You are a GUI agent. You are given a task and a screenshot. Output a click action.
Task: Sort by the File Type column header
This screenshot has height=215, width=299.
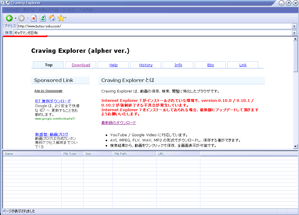point(72,154)
